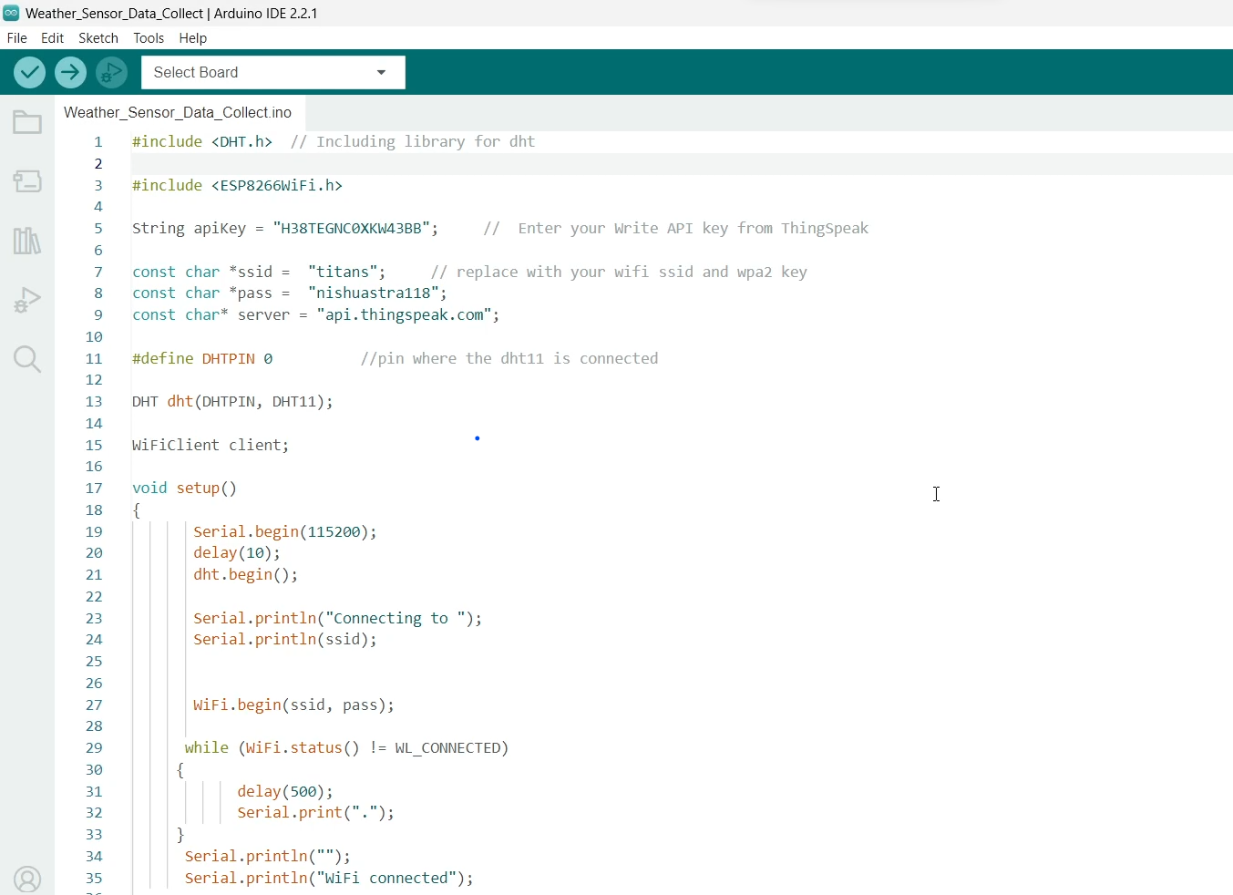Open the Library Manager sidebar icon
The height and width of the screenshot is (895, 1233).
(x=27, y=241)
